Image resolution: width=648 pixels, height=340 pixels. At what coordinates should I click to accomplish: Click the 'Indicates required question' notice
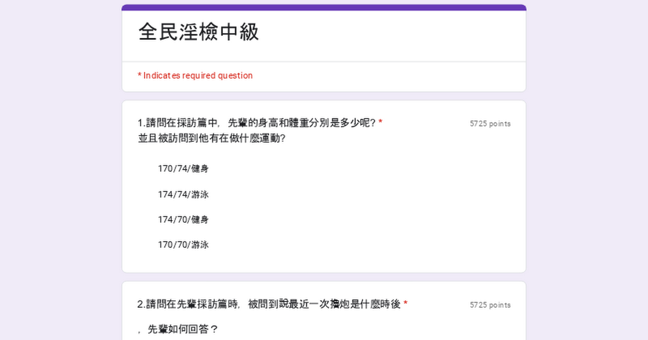point(195,76)
